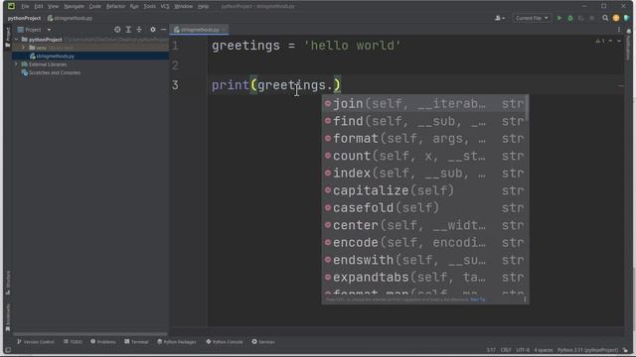Select the stringmethods.py editor tab
Image resolution: width=636 pixels, height=357 pixels.
click(x=199, y=30)
